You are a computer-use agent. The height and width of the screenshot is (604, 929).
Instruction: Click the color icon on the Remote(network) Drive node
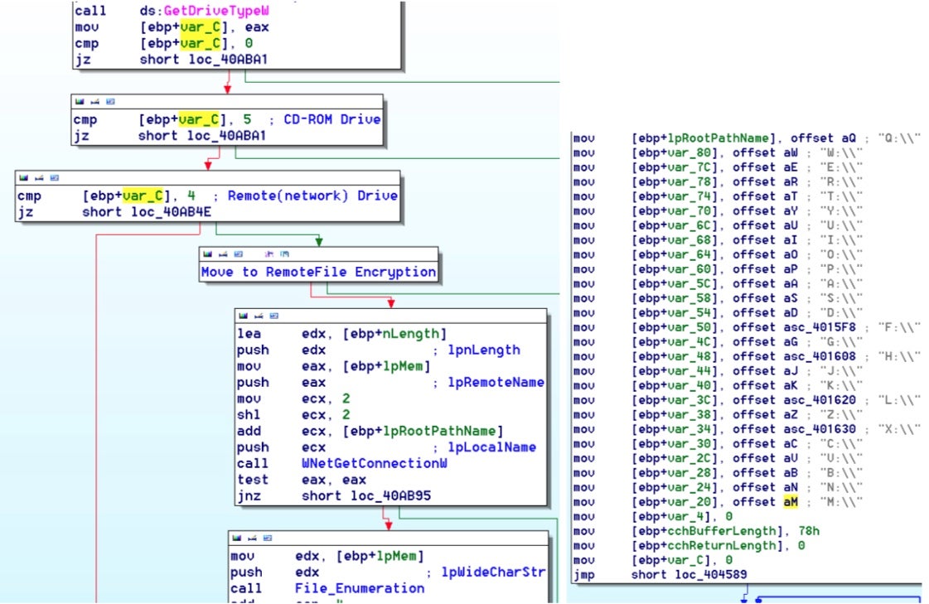(23, 177)
